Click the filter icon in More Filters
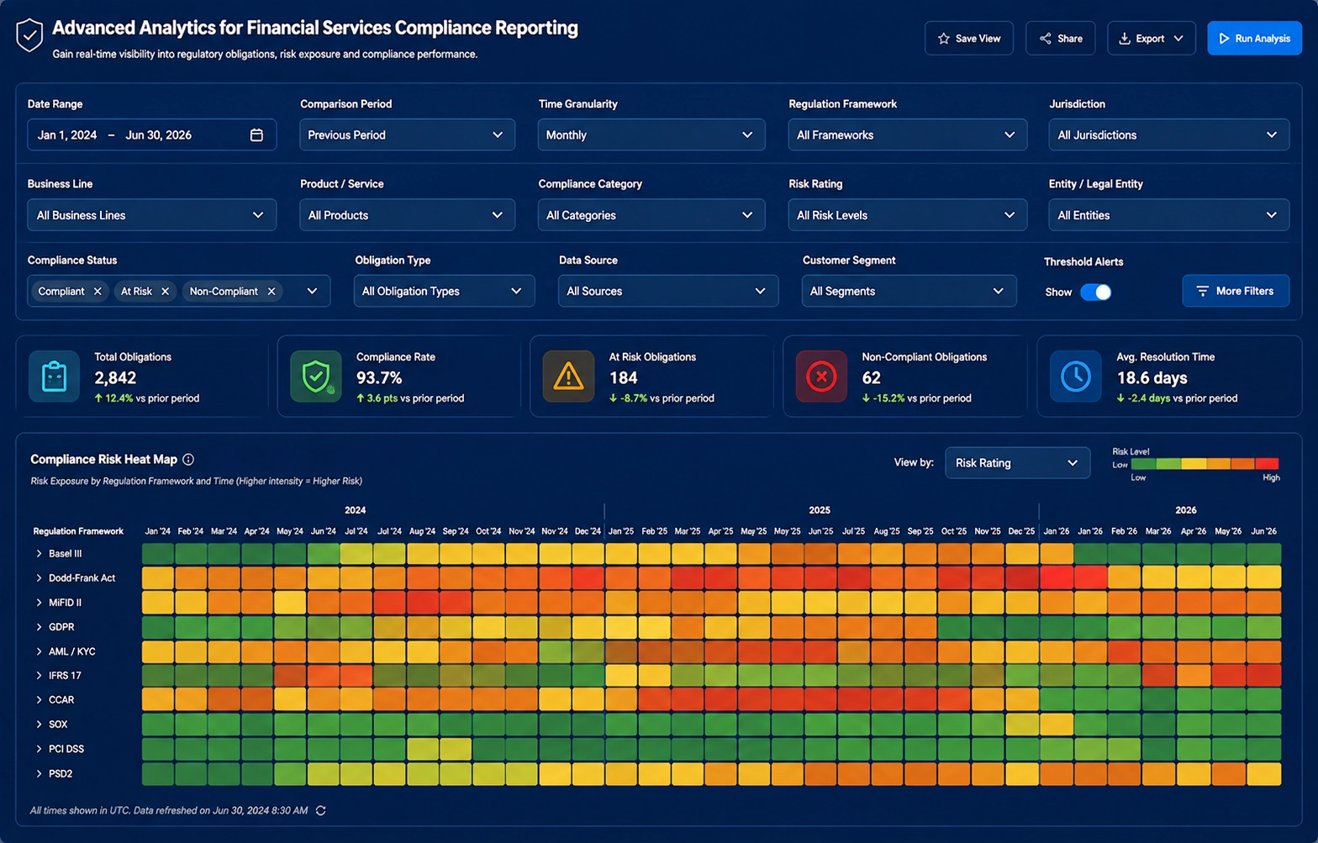Screen dimensions: 1318x843 coord(1203,291)
